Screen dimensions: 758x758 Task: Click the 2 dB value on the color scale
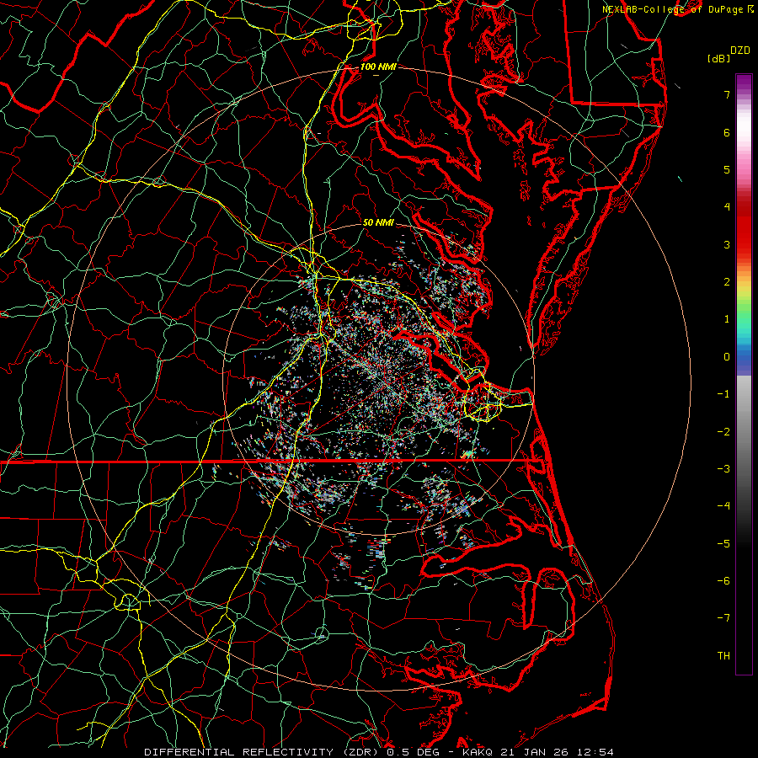[x=727, y=282]
